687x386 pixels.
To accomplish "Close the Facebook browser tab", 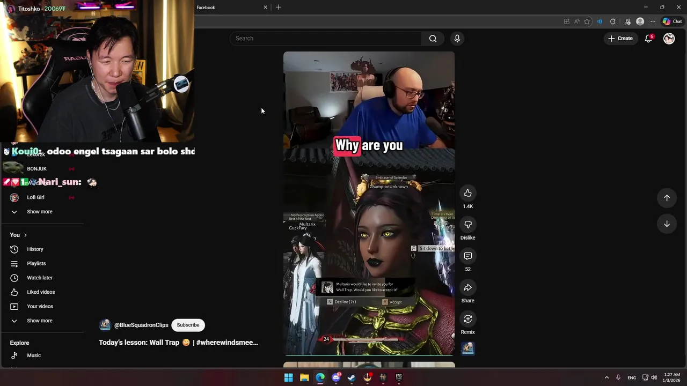I will coord(265,8).
